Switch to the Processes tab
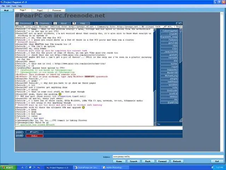The height and width of the screenshot is (170, 226). tap(56, 10)
